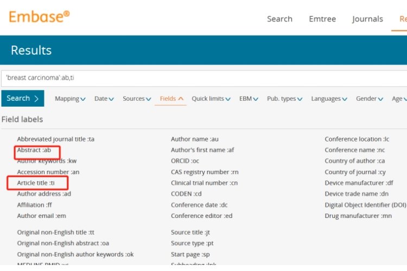The image size is (407, 271).
Task: Select the Article title :ti field label
Action: pyautogui.click(x=36, y=183)
